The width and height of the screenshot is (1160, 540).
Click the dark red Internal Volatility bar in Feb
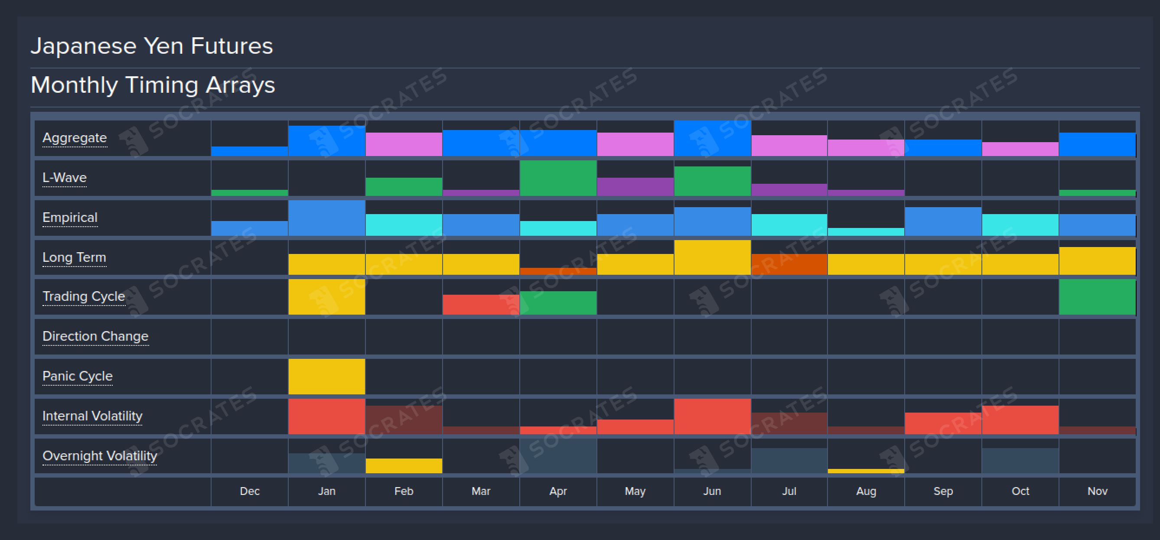404,420
